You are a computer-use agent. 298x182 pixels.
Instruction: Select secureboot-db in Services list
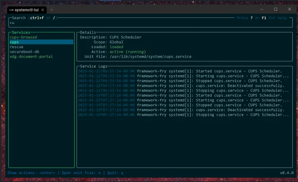[x=24, y=52]
